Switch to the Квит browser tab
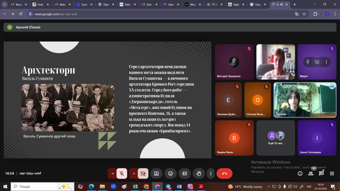The height and width of the screenshot is (191, 340). [126, 5]
